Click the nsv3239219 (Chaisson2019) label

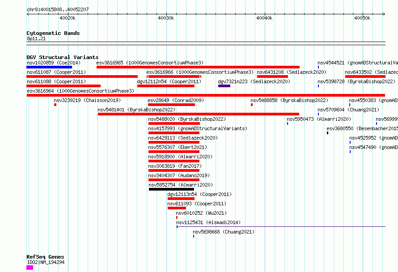87,100
